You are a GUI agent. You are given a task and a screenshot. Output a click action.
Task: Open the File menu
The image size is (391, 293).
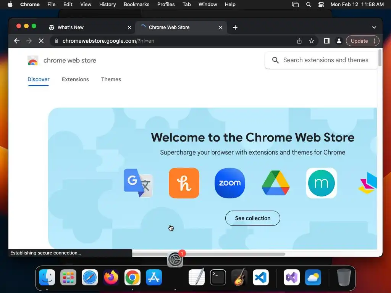(52, 4)
